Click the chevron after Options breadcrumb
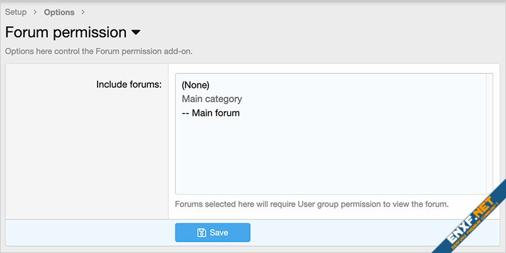The image size is (506, 253). tap(83, 12)
